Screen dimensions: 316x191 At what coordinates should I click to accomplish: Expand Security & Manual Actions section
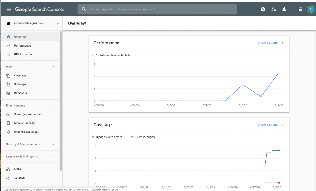tap(54, 144)
